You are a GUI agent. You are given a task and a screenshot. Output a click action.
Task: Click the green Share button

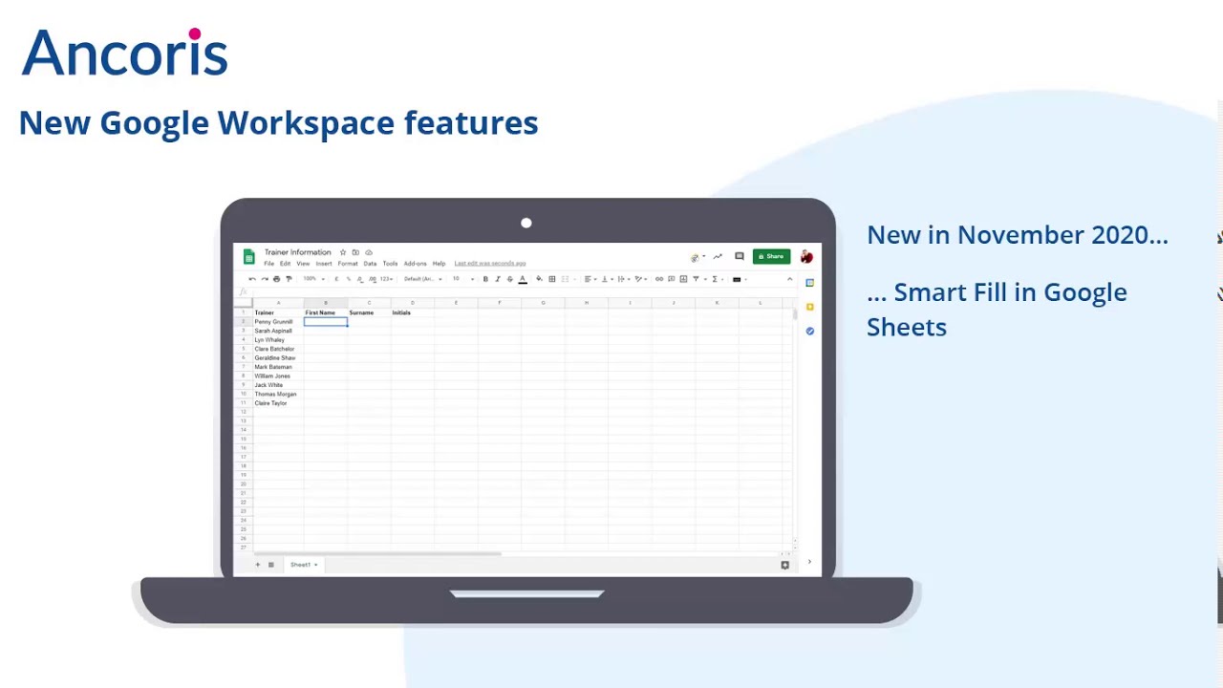[x=771, y=256]
